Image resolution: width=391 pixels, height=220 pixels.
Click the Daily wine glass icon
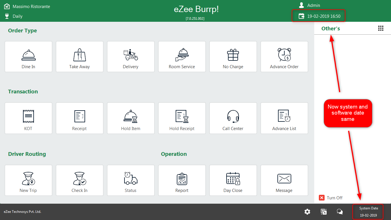pos(7,16)
